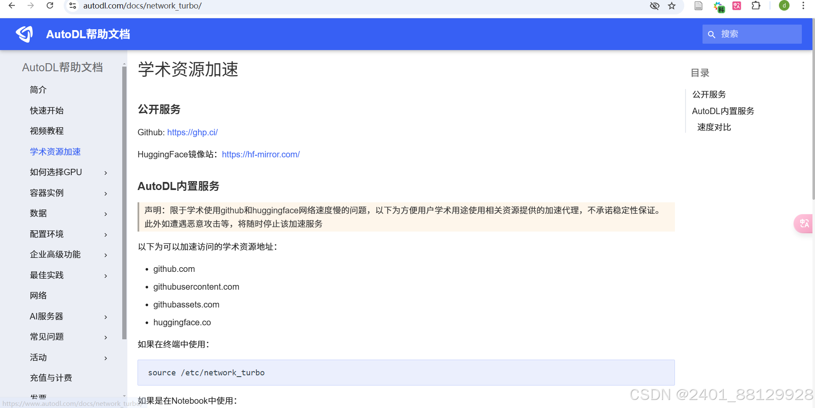Open the colorful pinwheel extension icon
815x408 pixels.
click(719, 6)
